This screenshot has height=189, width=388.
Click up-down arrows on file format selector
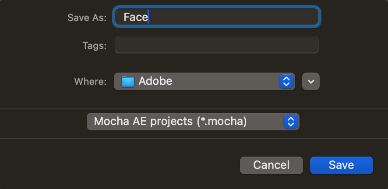pyautogui.click(x=291, y=122)
